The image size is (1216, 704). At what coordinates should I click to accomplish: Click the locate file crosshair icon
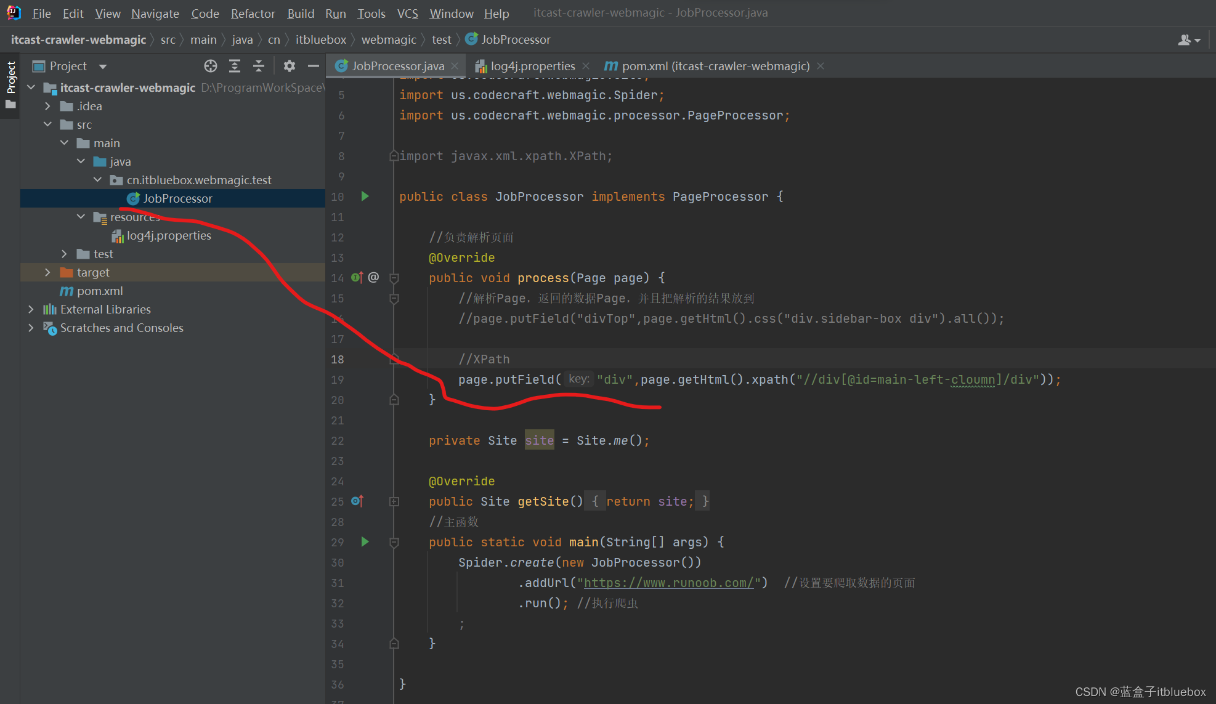211,66
